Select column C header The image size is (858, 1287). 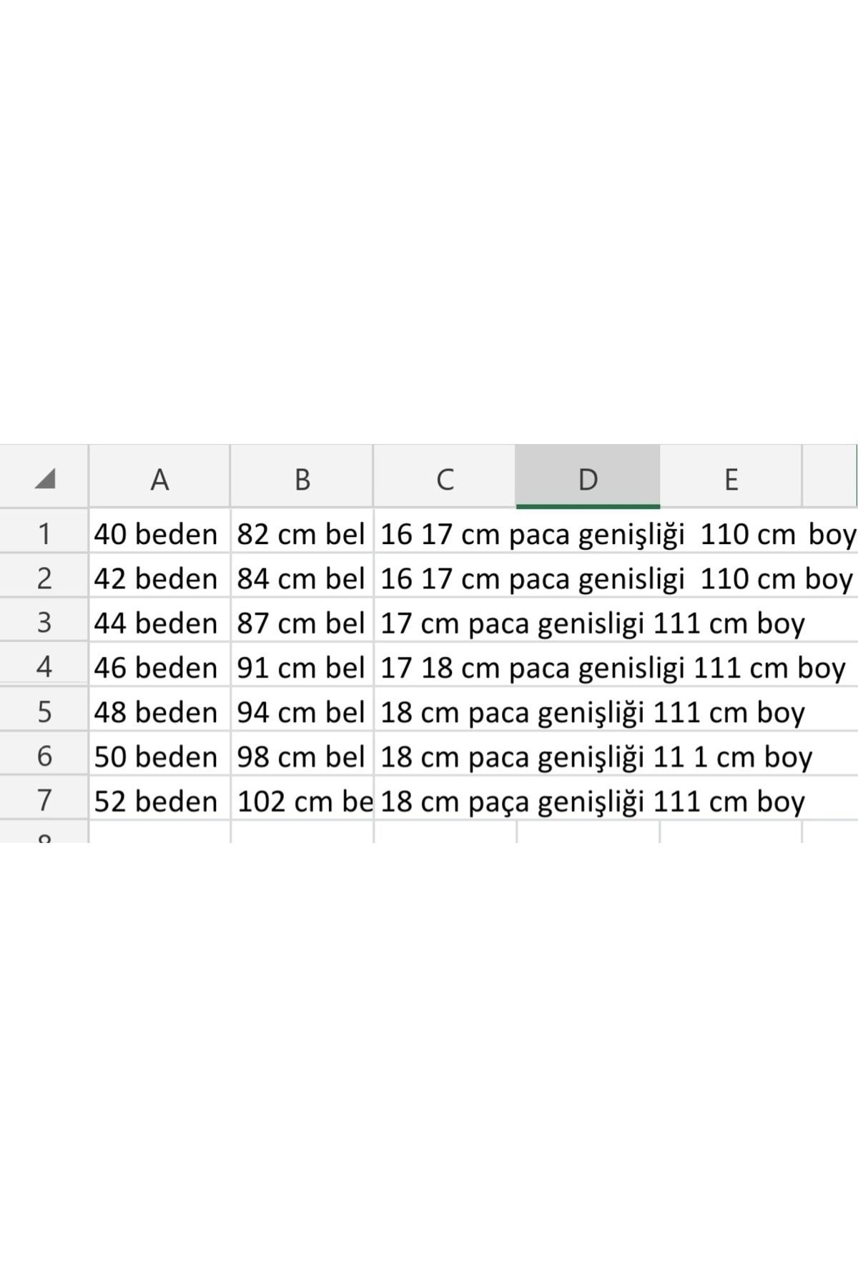(x=445, y=478)
